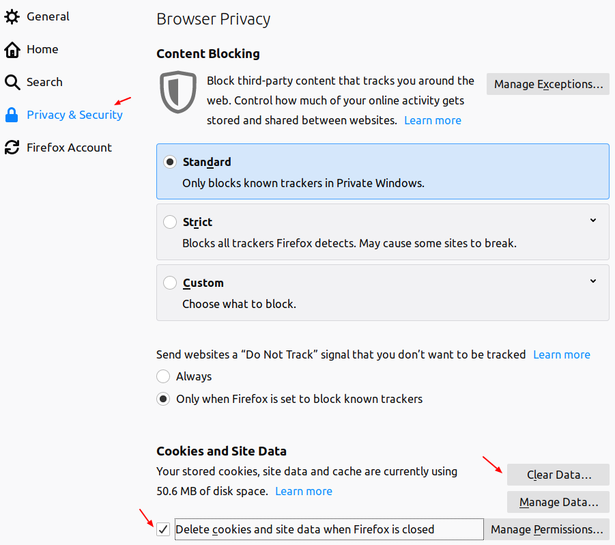The height and width of the screenshot is (545, 615).
Task: Click the Firefox Account sync icon
Action: click(x=12, y=148)
